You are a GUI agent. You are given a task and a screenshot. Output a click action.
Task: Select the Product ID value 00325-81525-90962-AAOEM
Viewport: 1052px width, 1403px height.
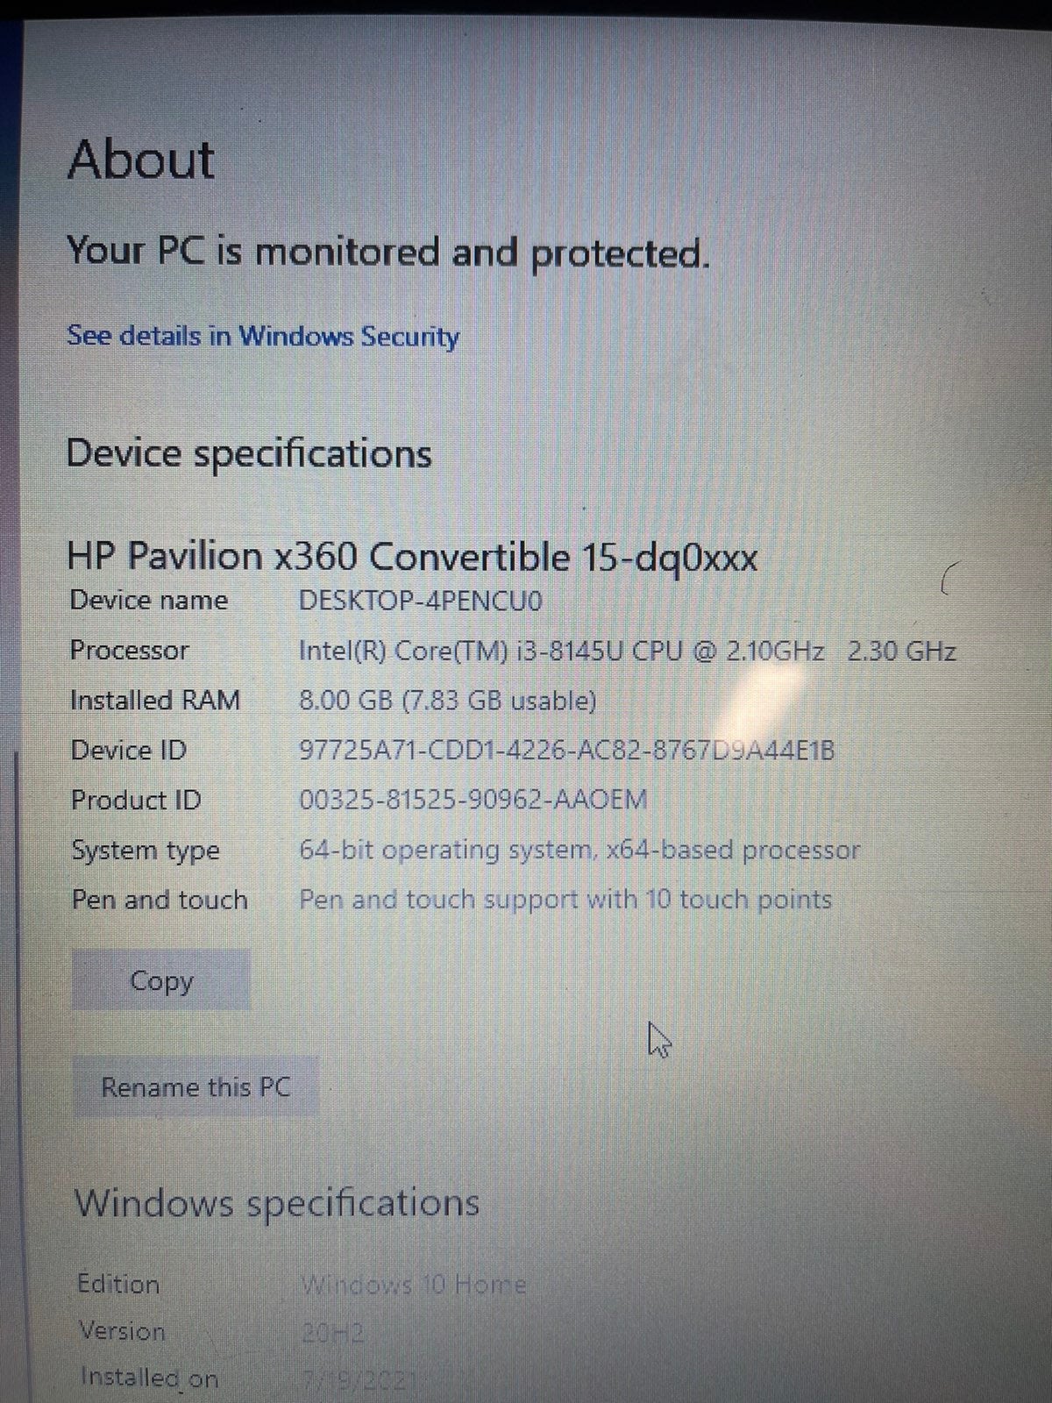pyautogui.click(x=473, y=800)
